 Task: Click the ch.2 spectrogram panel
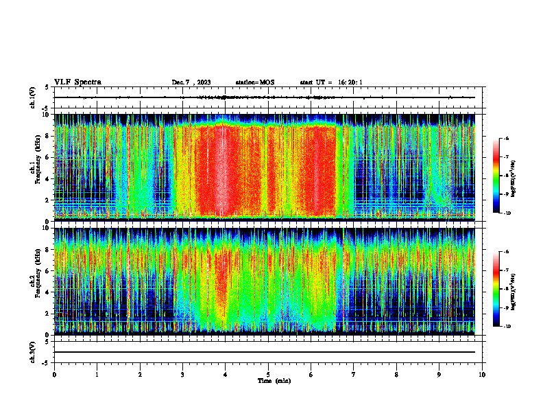[x=265, y=281]
